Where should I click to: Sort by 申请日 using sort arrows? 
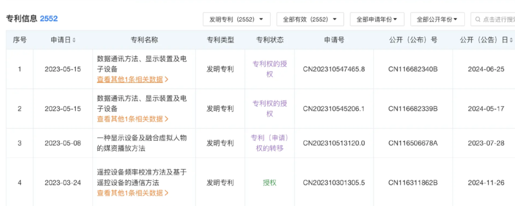[x=74, y=40]
